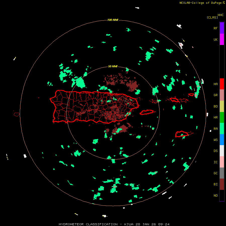
Task: Click the HA red legend swatch
Action: 222,84
